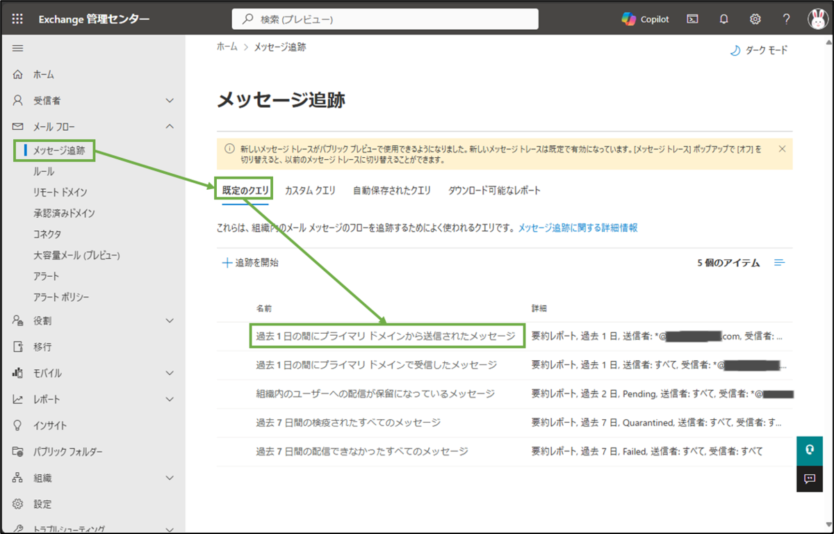Switch to 自動保存されたクエリ tab
Image resolution: width=834 pixels, height=534 pixels.
pos(392,191)
